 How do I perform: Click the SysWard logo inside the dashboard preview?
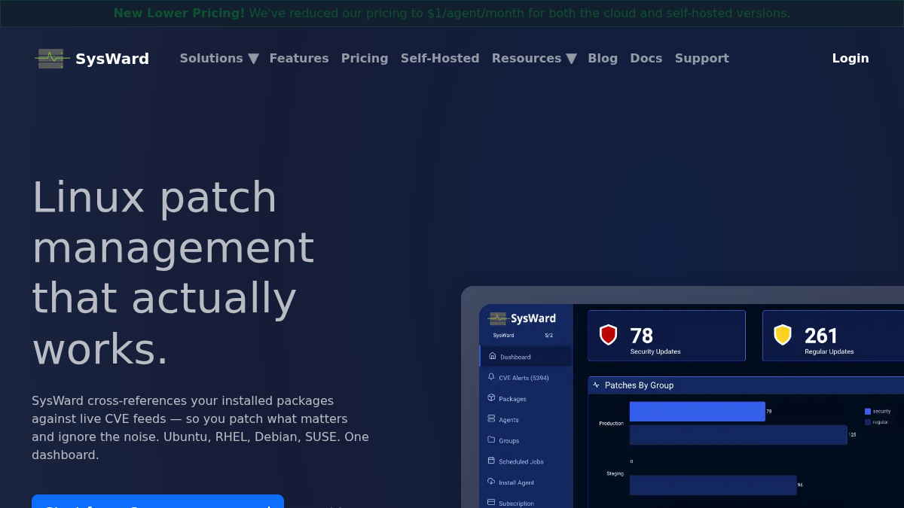(522, 318)
